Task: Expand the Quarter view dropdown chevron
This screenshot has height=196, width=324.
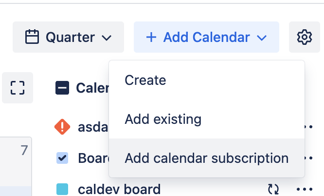Action: (107, 37)
